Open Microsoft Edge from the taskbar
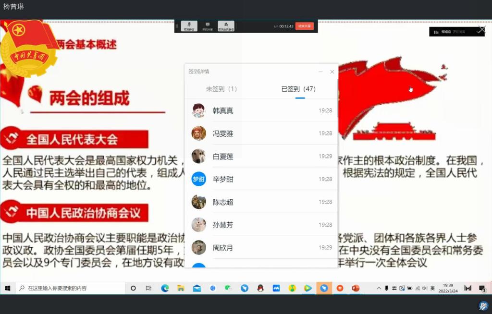 click(165, 288)
